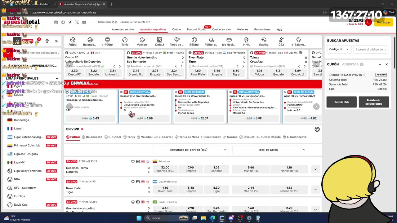Open the X (Twitter) social icon
Viewport: 397px width, 223px height.
77,22
